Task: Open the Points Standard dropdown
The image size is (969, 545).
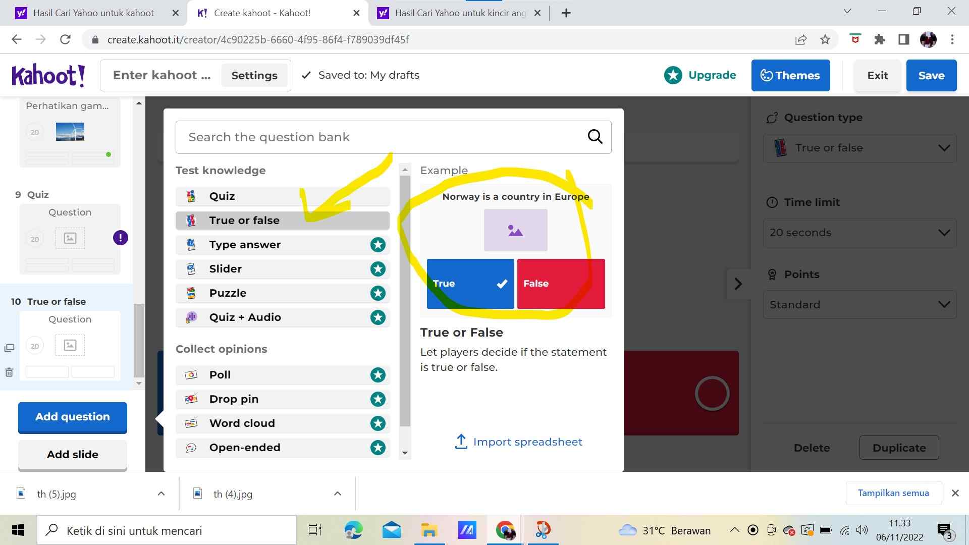Action: [x=859, y=305]
